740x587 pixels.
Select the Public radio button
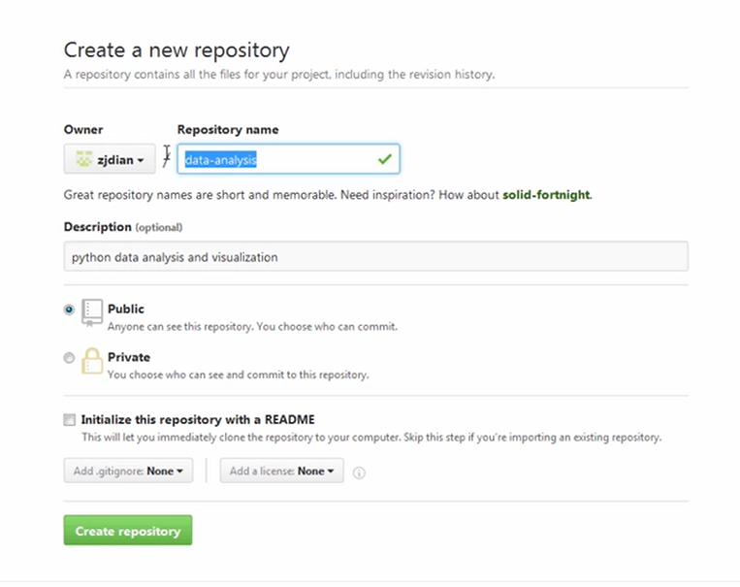click(x=69, y=310)
